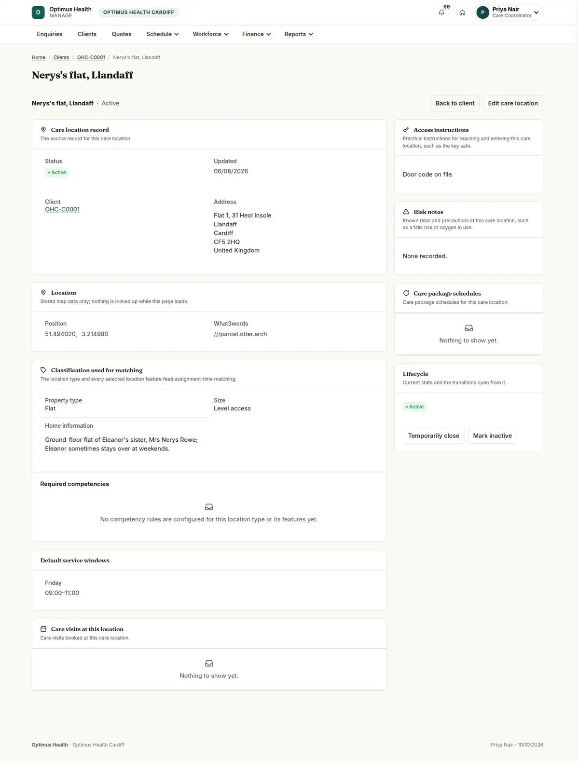Image resolution: width=579 pixels, height=761 pixels.
Task: Expand the Schedule dropdown menu
Action: [163, 34]
